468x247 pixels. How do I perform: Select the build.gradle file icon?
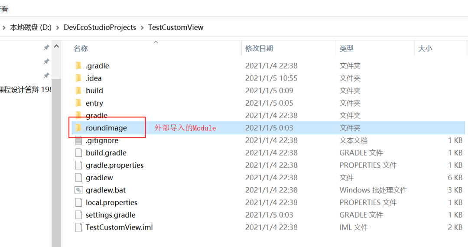click(78, 153)
